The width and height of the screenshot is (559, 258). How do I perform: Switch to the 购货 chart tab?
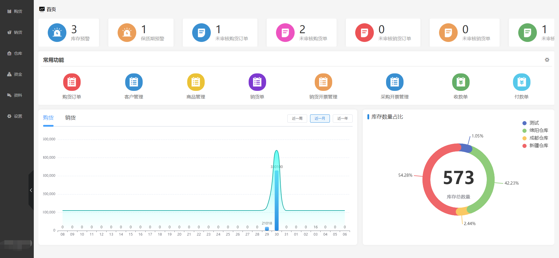pyautogui.click(x=48, y=118)
